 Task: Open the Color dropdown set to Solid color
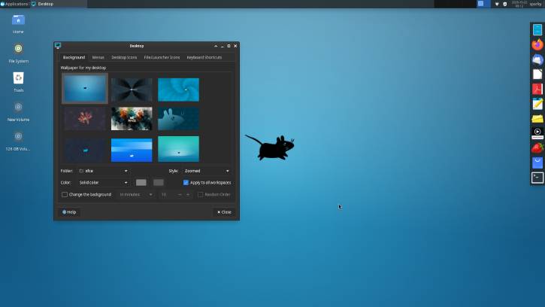click(x=103, y=182)
